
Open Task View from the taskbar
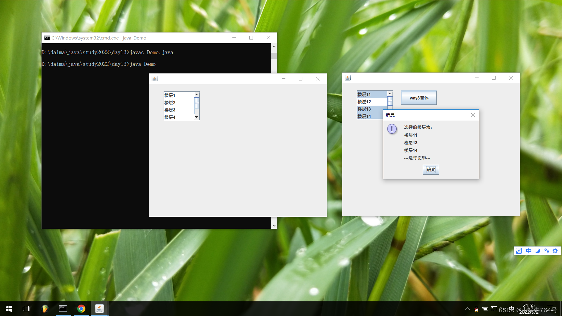click(26, 309)
